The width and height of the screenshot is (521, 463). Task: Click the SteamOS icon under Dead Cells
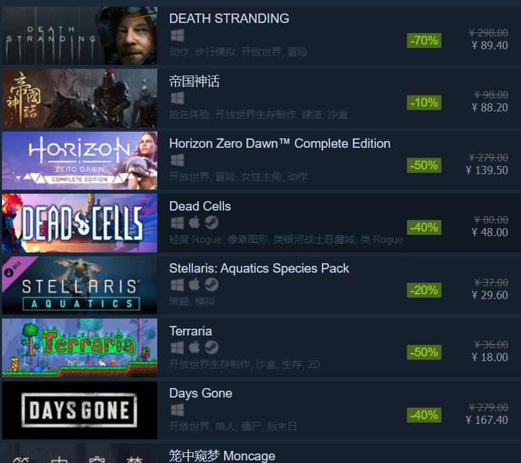(211, 223)
